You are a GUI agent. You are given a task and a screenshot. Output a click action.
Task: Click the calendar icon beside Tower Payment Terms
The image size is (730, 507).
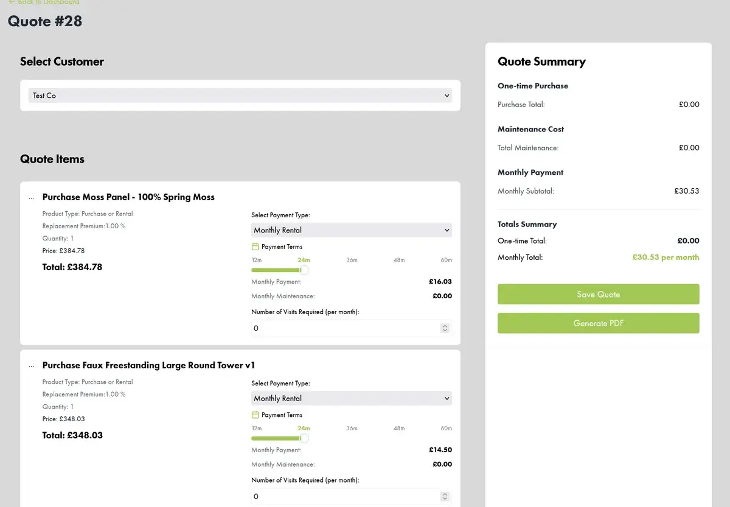pos(255,414)
